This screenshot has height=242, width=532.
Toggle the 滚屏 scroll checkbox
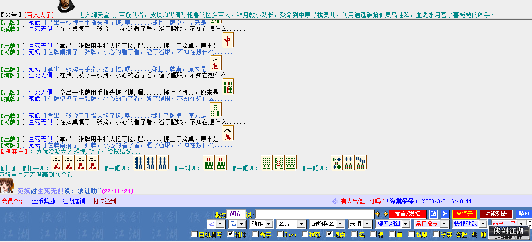(436, 234)
